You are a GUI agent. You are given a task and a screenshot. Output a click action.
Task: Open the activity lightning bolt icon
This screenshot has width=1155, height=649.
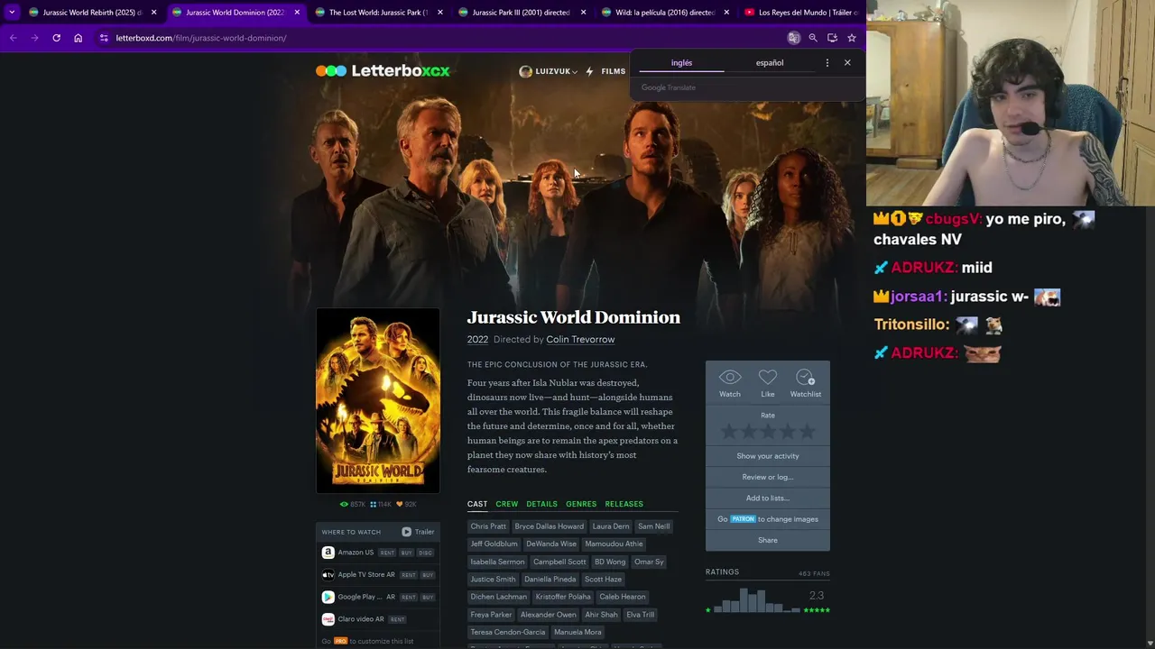pos(589,71)
